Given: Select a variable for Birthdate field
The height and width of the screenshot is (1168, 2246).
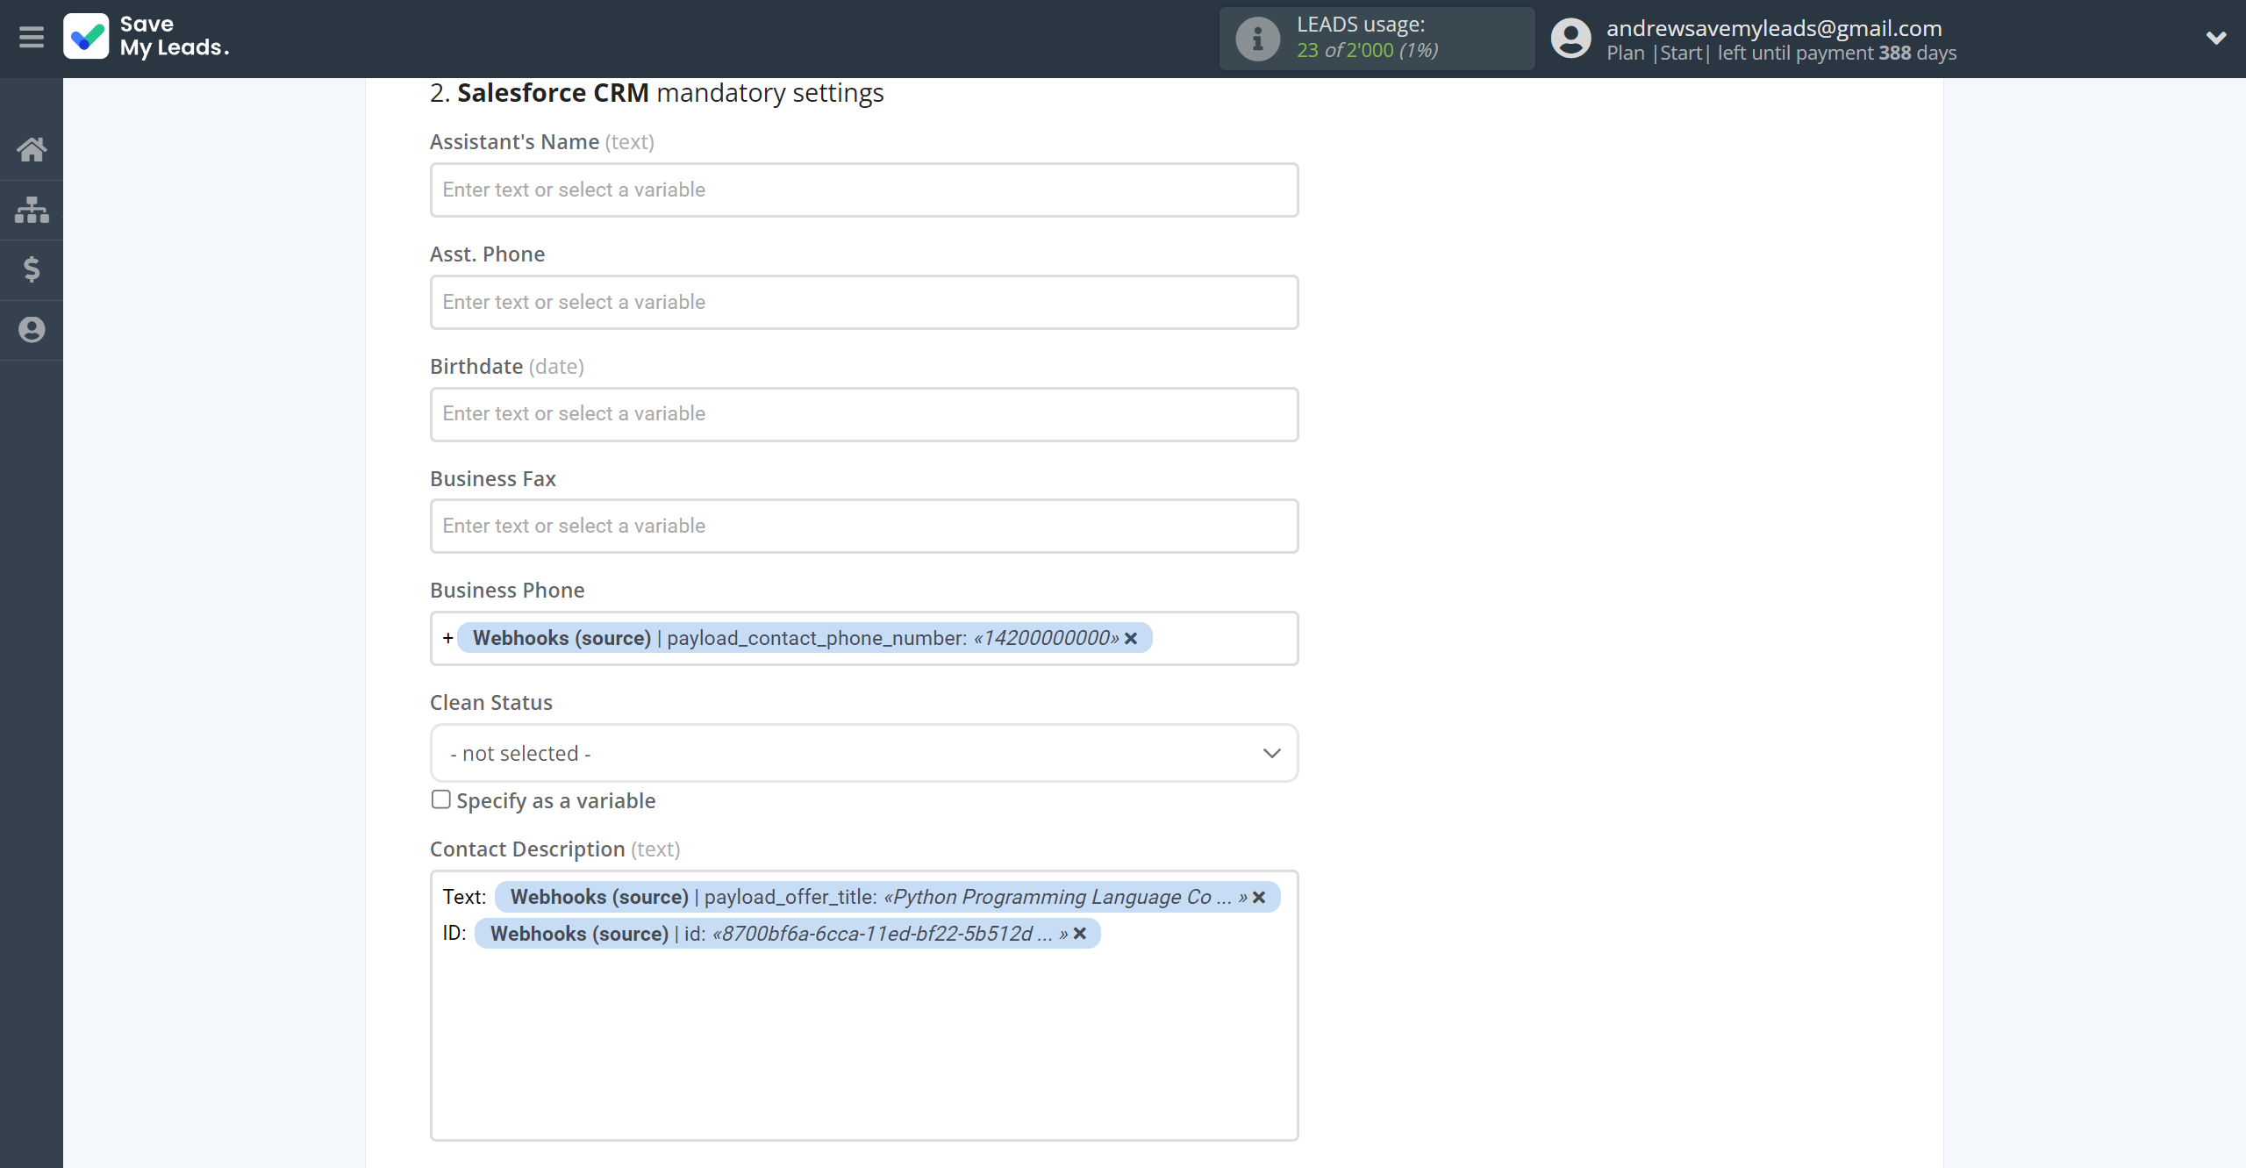Looking at the screenshot, I should [x=863, y=413].
